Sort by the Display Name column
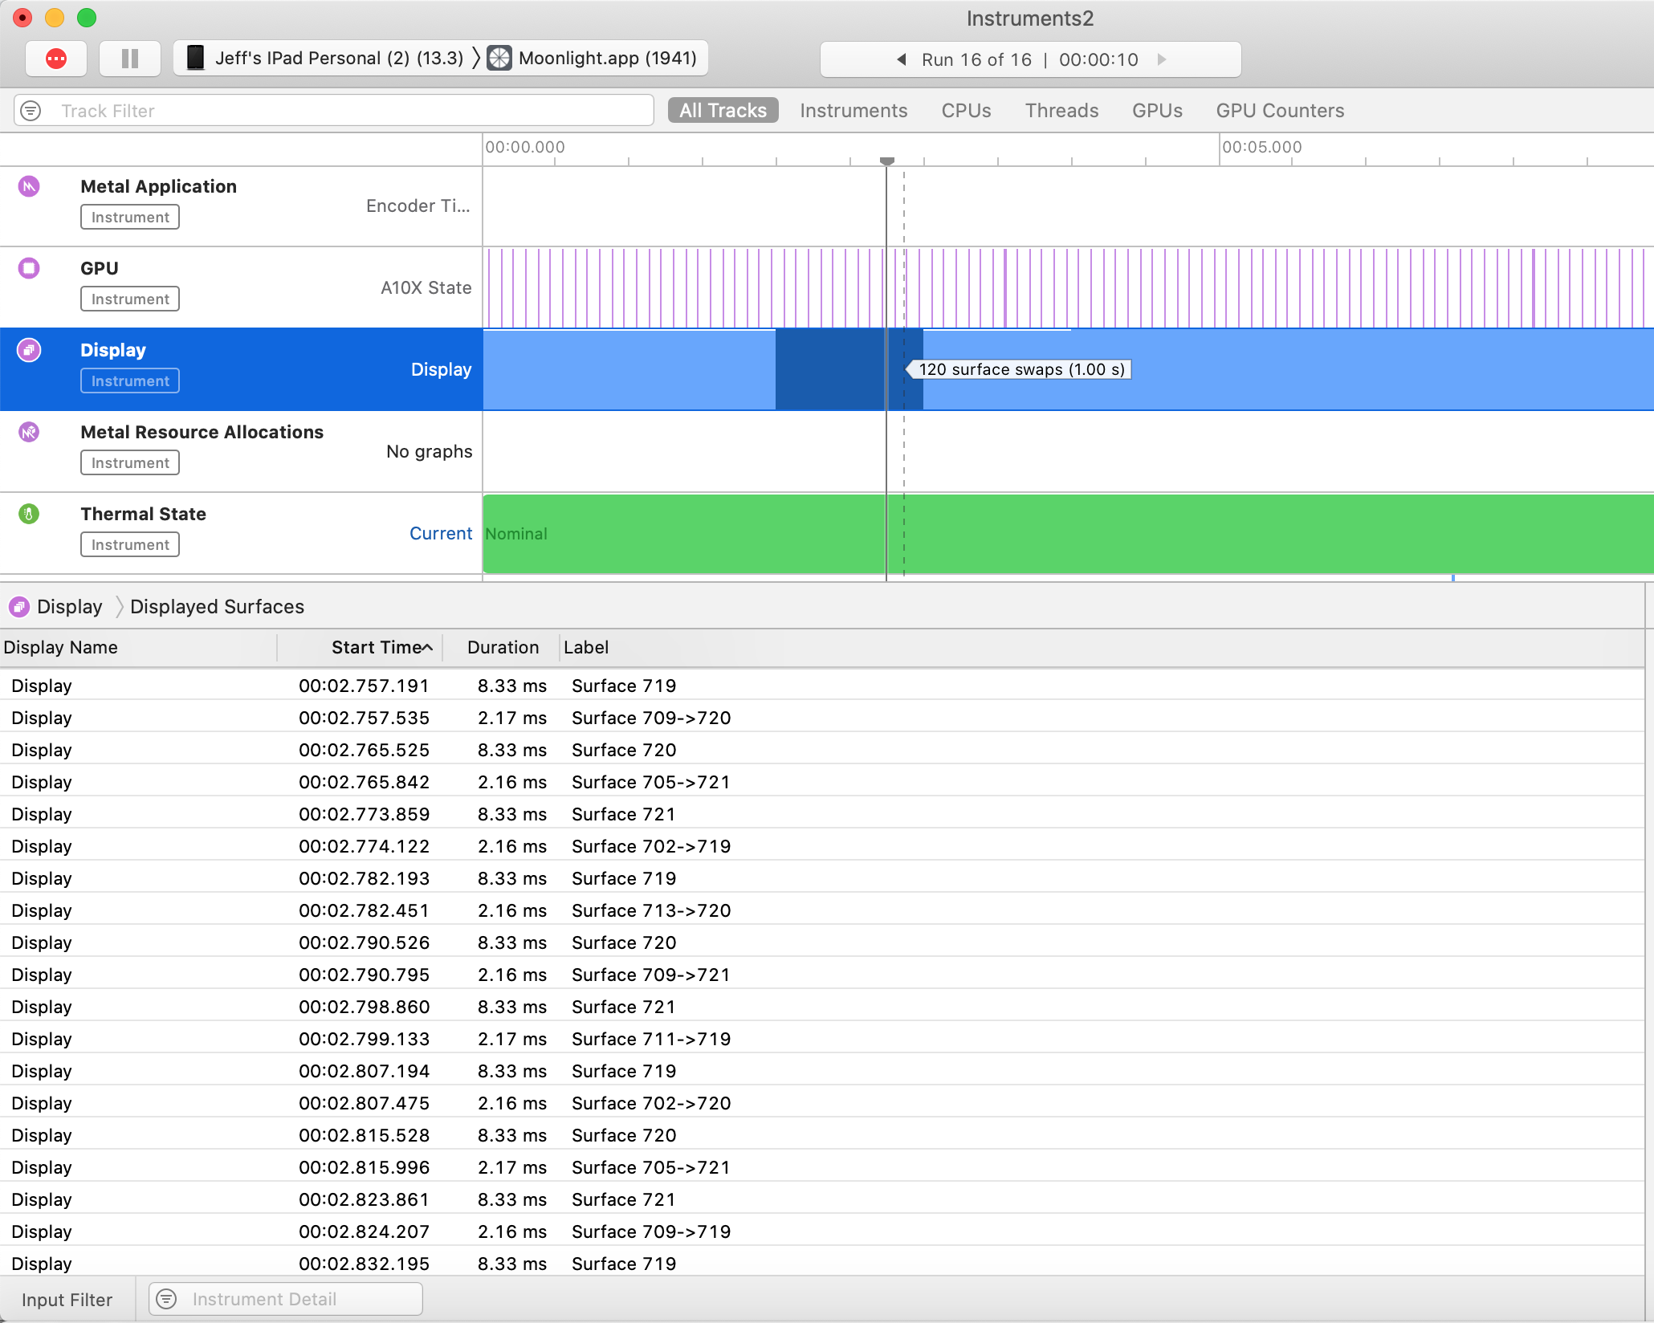 [x=138, y=648]
